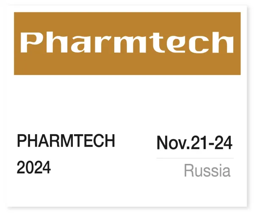Click the divider line under the date
This screenshot has width=254, height=216.
[x=194, y=158]
